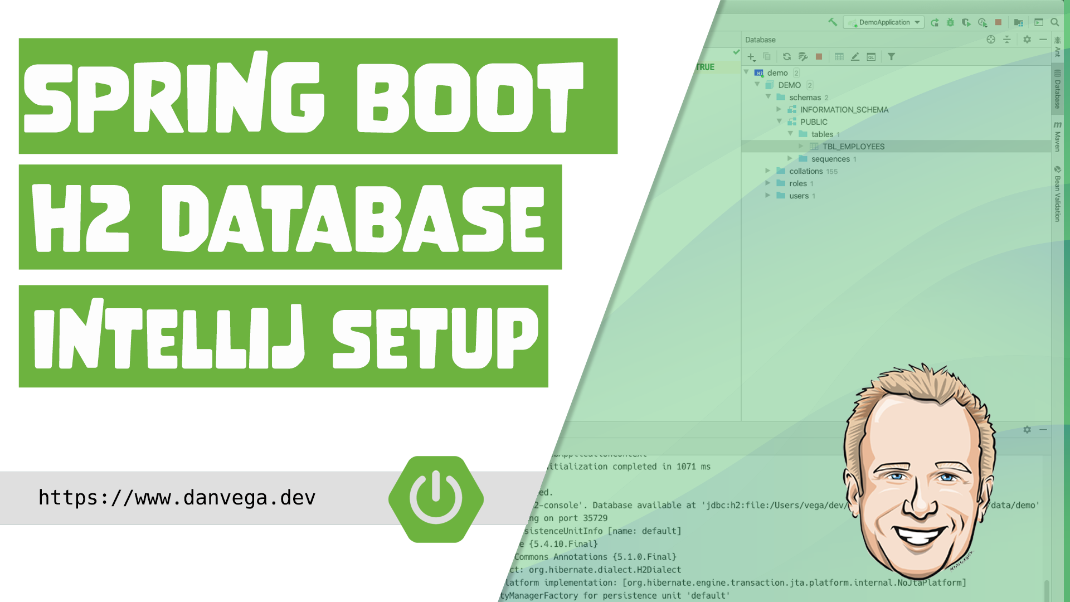
Task: Expand the sequences folder
Action: (x=790, y=159)
